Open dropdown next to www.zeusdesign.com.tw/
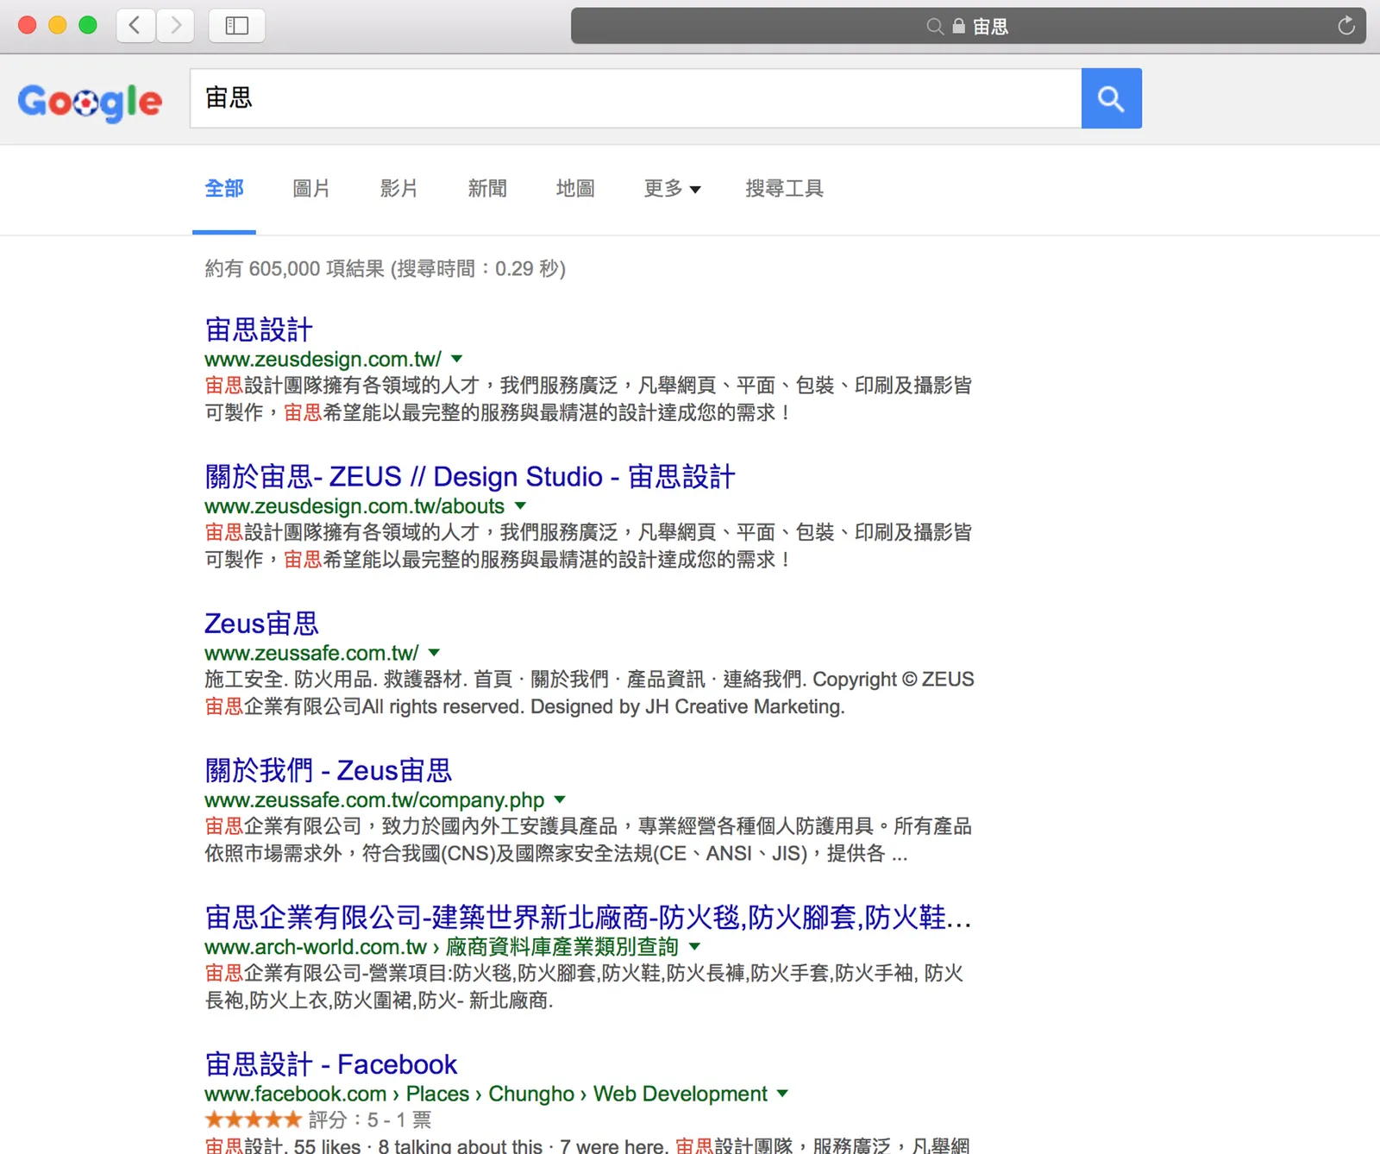Viewport: 1380px width, 1154px height. coord(457,359)
